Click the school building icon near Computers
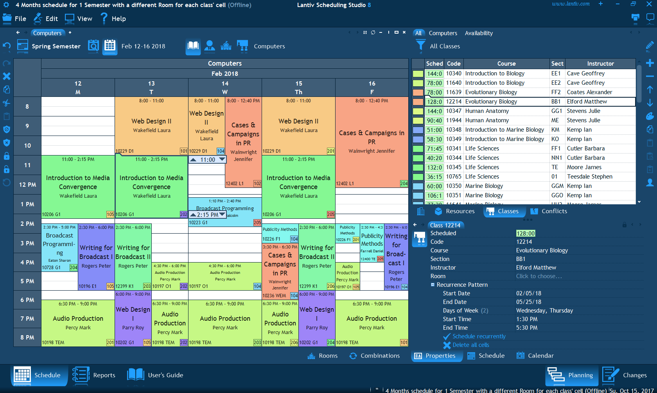This screenshot has height=393, width=657. (226, 46)
